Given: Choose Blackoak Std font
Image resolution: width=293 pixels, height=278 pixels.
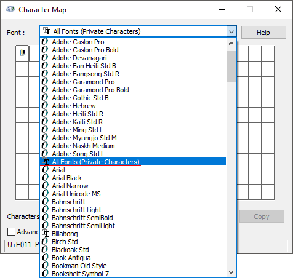Looking at the screenshot, I should tap(133, 250).
